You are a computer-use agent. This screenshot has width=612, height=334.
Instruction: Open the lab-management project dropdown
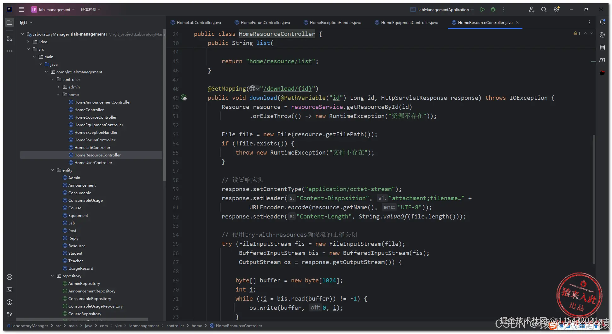(x=53, y=9)
